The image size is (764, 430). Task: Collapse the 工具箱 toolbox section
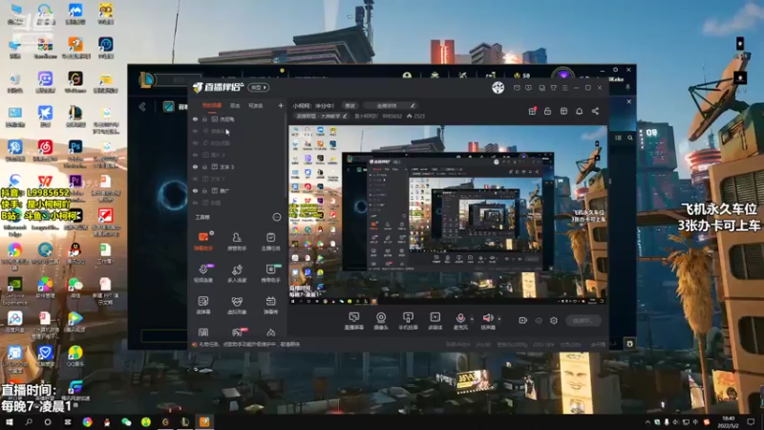(277, 217)
